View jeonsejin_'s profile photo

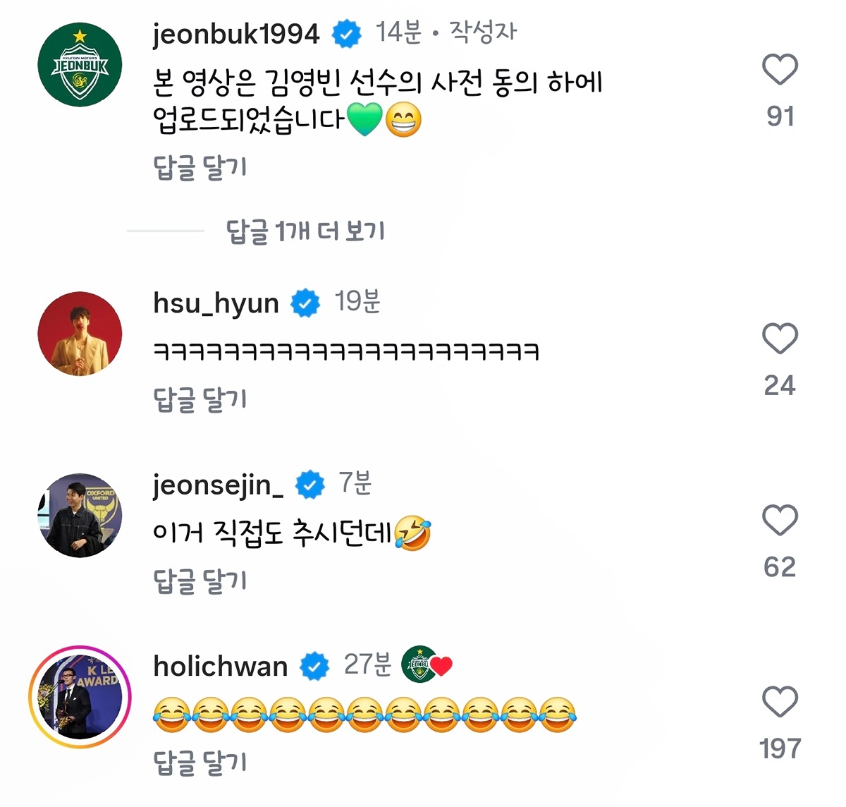(80, 515)
